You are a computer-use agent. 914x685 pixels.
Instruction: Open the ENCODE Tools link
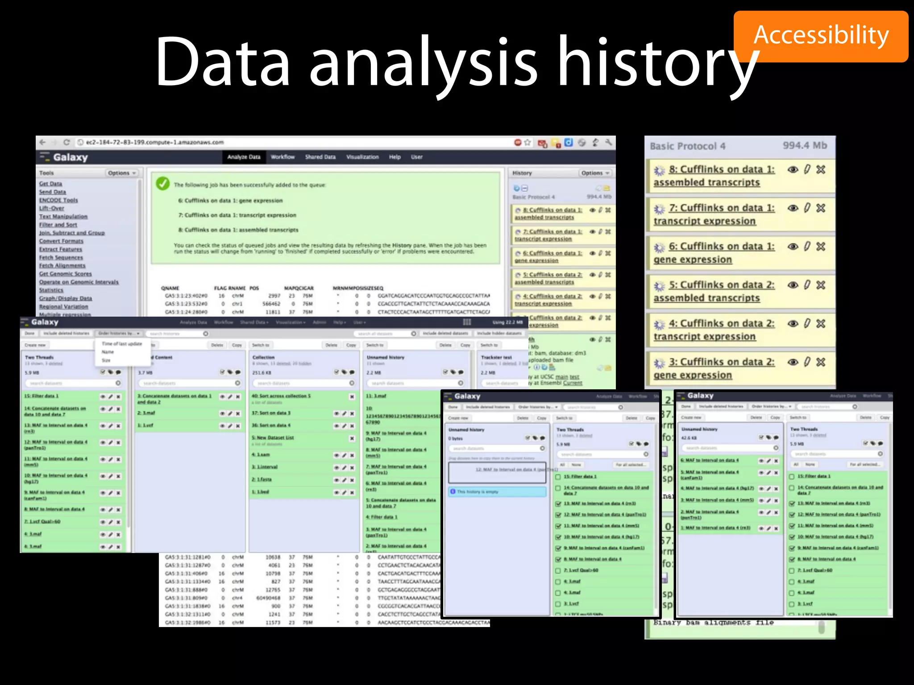58,200
